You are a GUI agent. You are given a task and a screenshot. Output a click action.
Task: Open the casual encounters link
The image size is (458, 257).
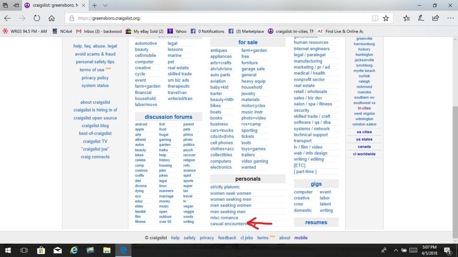coord(229,224)
